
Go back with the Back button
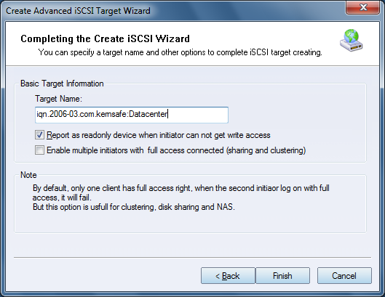click(228, 276)
